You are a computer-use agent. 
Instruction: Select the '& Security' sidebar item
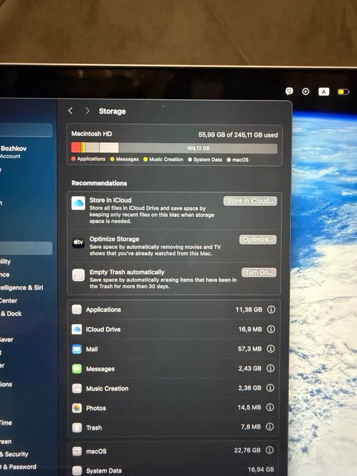14,454
